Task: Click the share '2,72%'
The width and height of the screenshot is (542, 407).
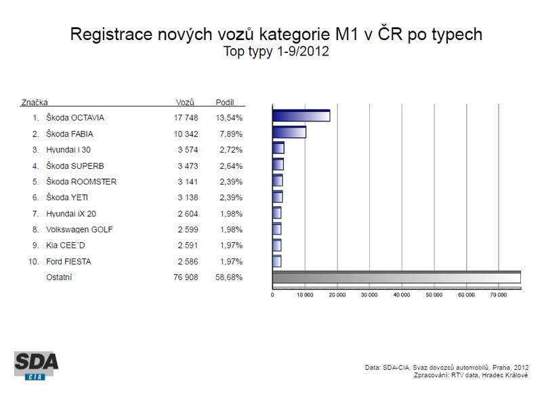Action: (231, 150)
